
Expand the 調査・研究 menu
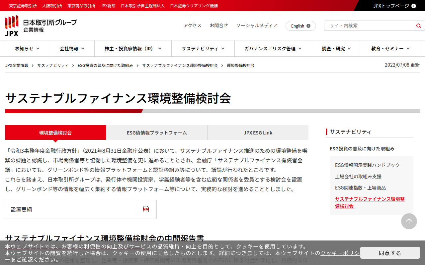(337, 49)
